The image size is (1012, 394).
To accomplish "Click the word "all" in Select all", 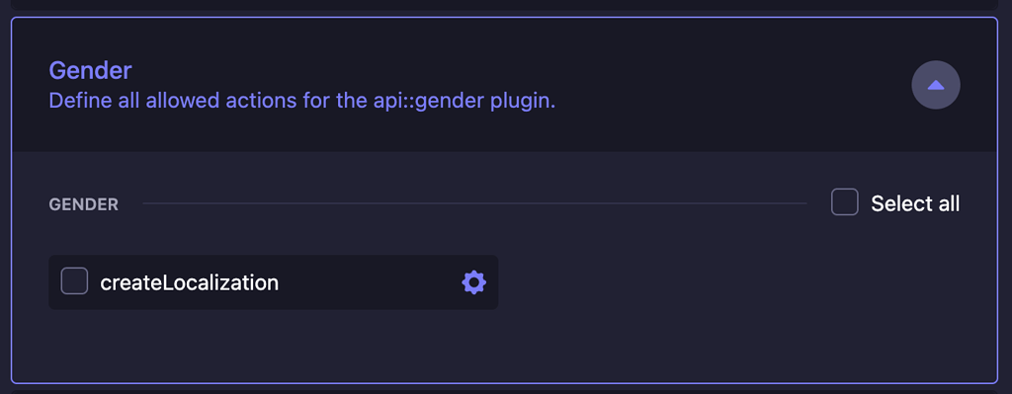I will 945,203.
